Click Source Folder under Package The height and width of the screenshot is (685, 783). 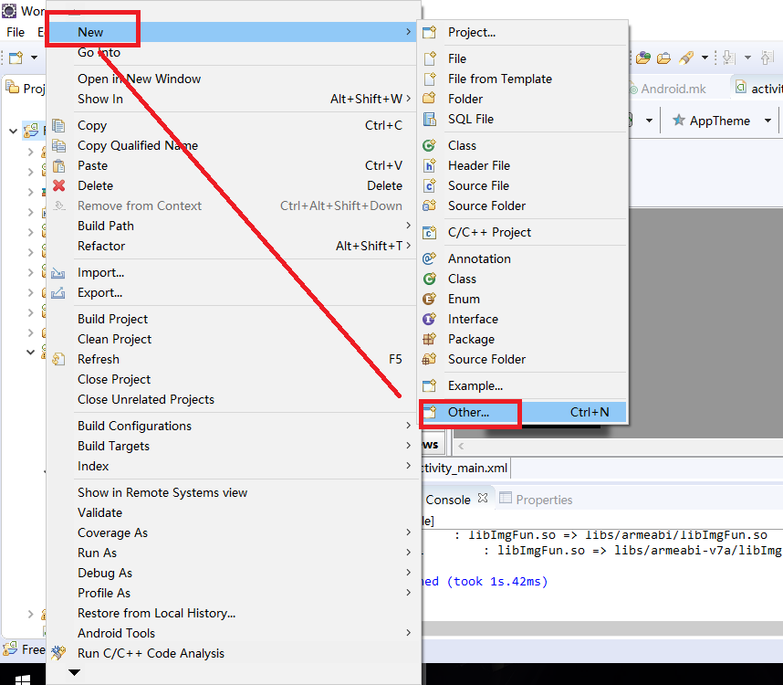pyautogui.click(x=523, y=359)
